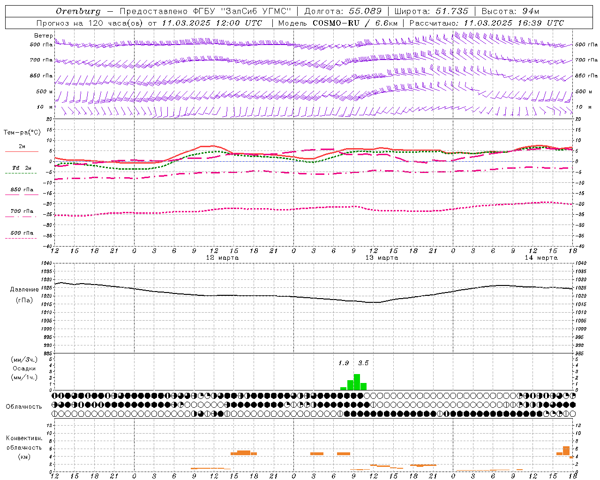Click the Ветер wind panel label

[43, 36]
